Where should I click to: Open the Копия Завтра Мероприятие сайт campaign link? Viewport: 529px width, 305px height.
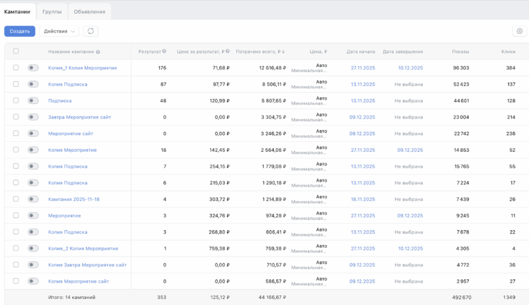click(87, 265)
